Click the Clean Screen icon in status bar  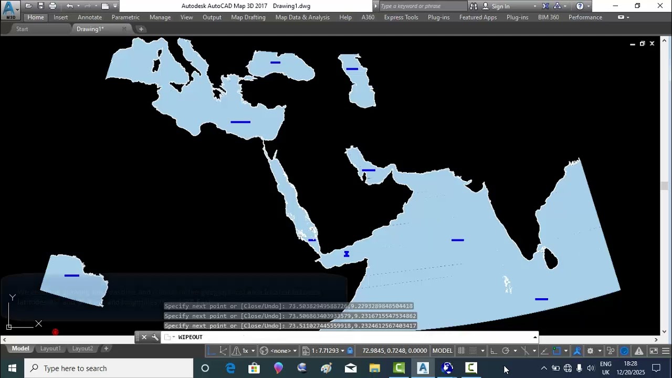tap(654, 351)
